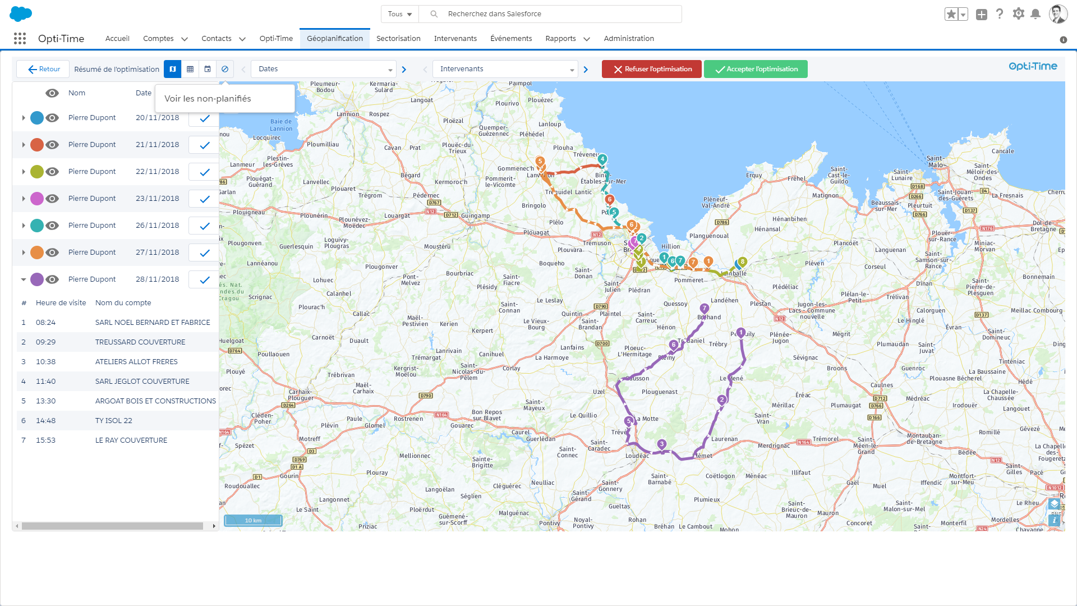The height and width of the screenshot is (606, 1077).
Task: Toggle all routes visibility eye in header
Action: coord(52,93)
